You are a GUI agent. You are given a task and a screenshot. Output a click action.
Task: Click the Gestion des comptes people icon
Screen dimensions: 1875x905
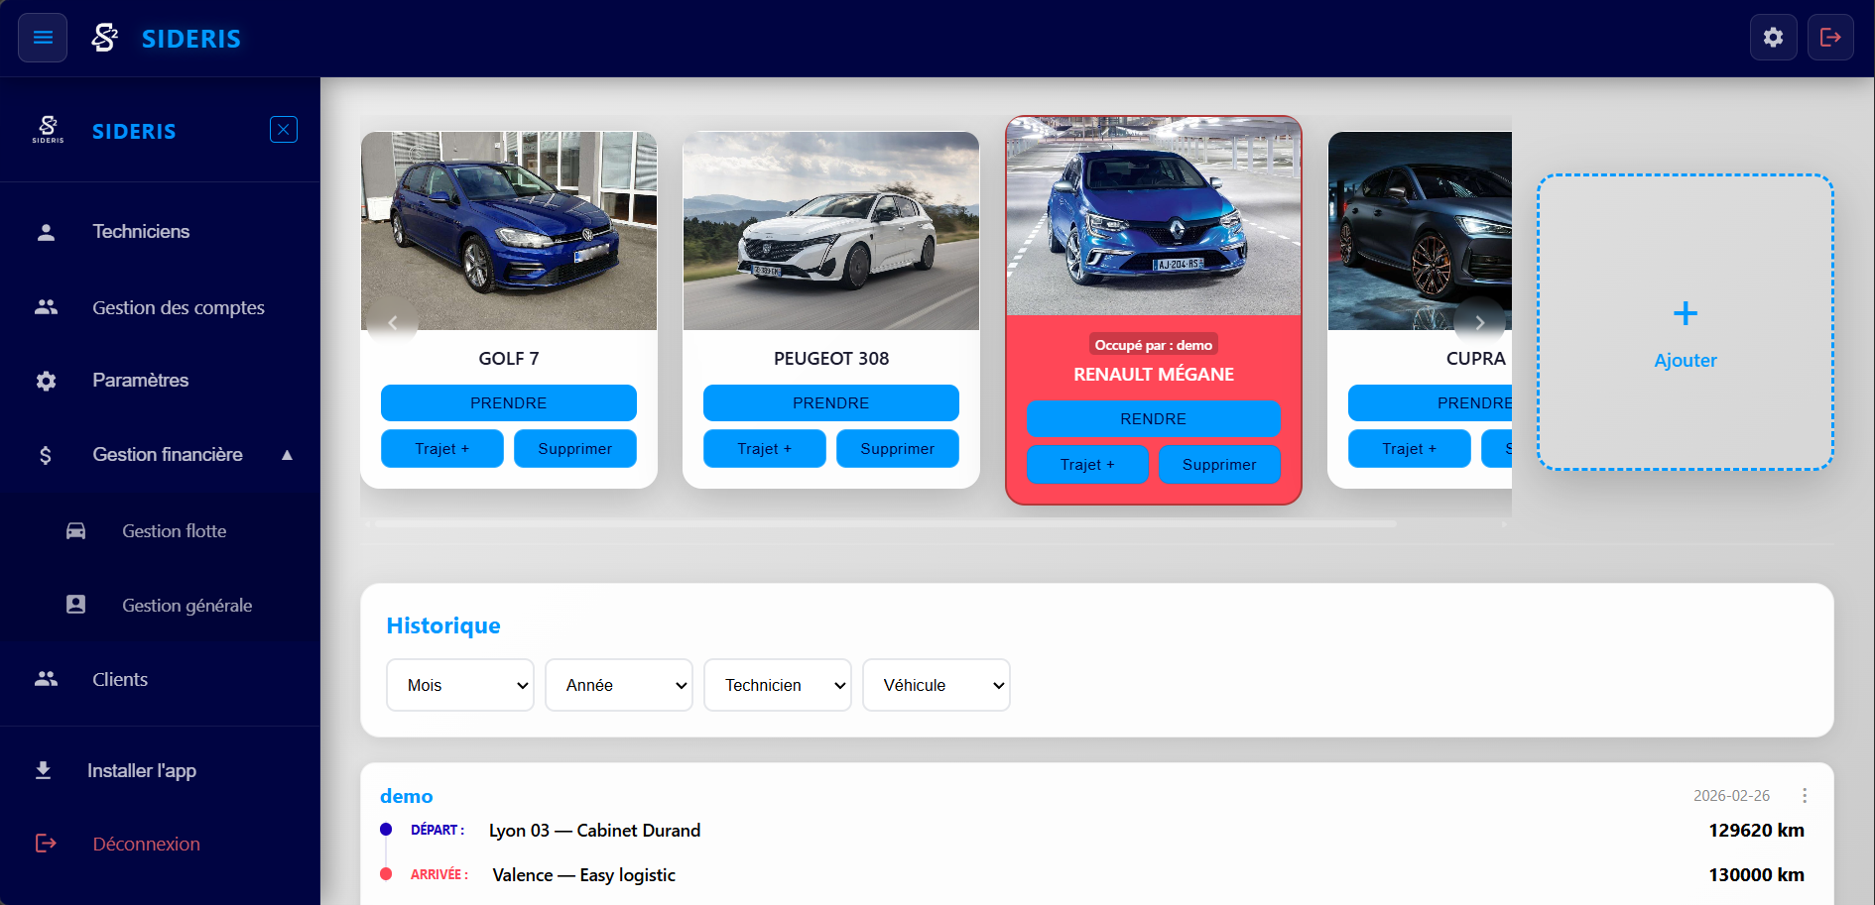tap(46, 307)
